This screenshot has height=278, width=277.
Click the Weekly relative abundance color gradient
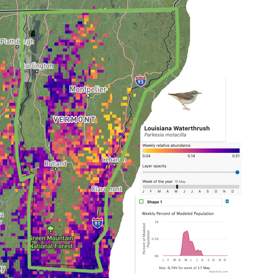coord(191,151)
